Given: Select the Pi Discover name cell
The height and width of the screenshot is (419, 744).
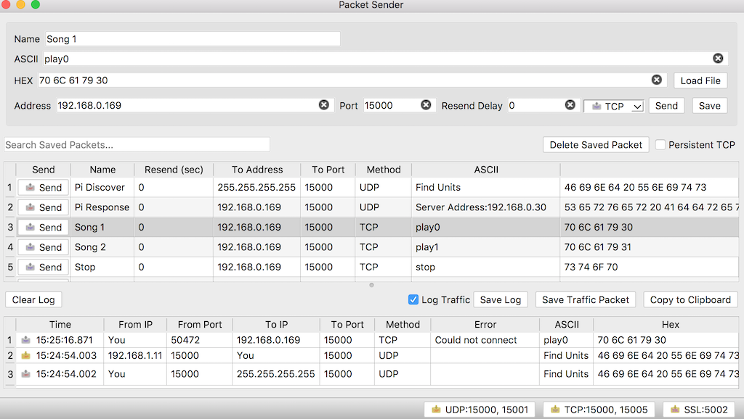Looking at the screenshot, I should pyautogui.click(x=102, y=188).
